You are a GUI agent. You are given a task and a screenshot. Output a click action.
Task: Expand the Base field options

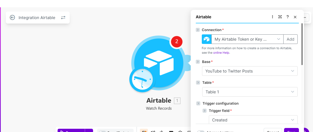(198, 62)
